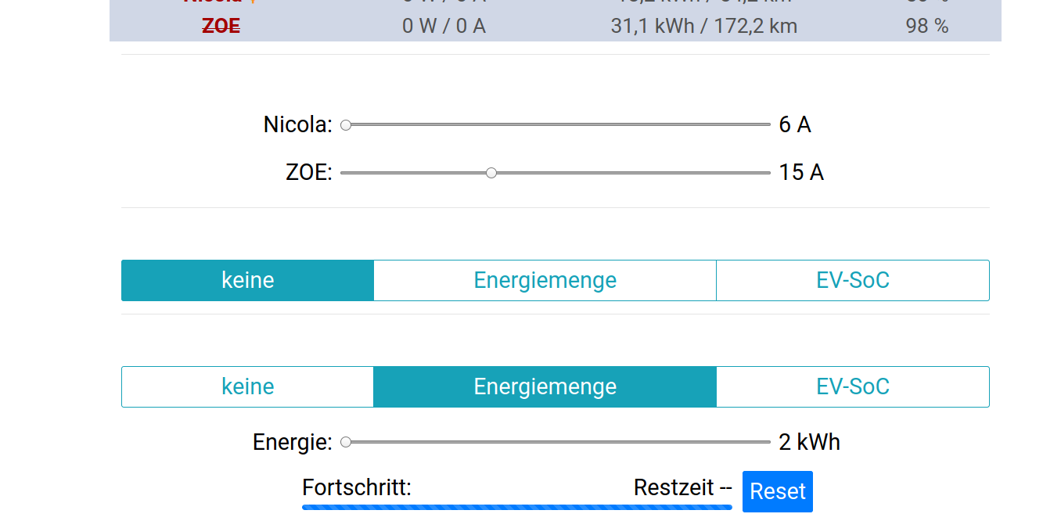Switch to "EV-SoC" in the lower selector
Viewport: 1061px width, 521px height.
[x=852, y=386]
